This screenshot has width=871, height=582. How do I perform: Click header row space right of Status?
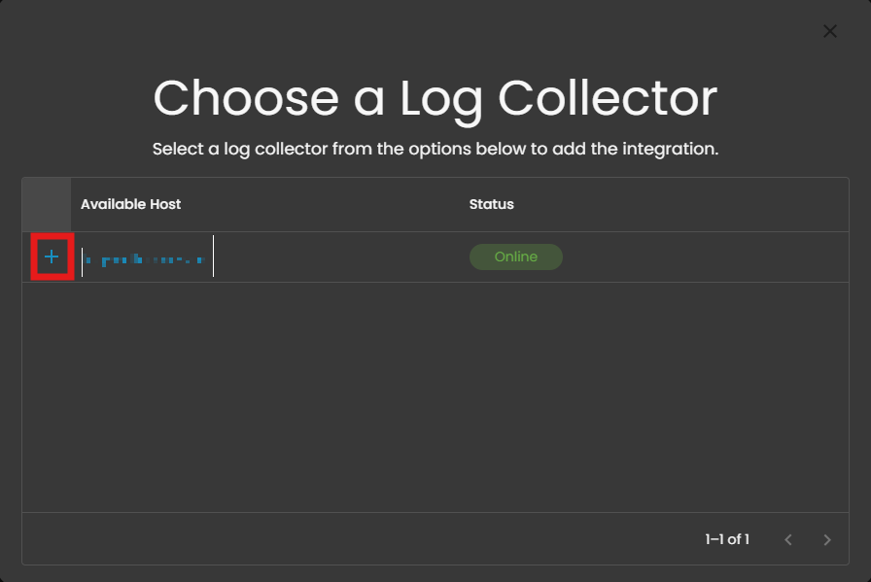[x=680, y=204]
